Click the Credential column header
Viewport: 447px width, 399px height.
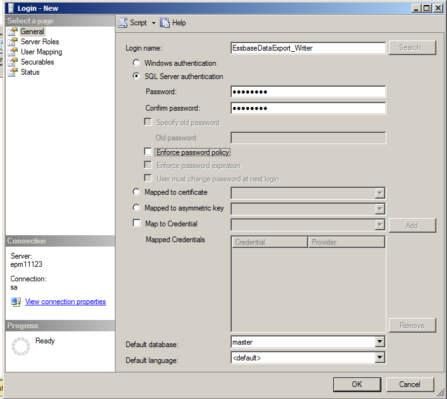(270, 242)
